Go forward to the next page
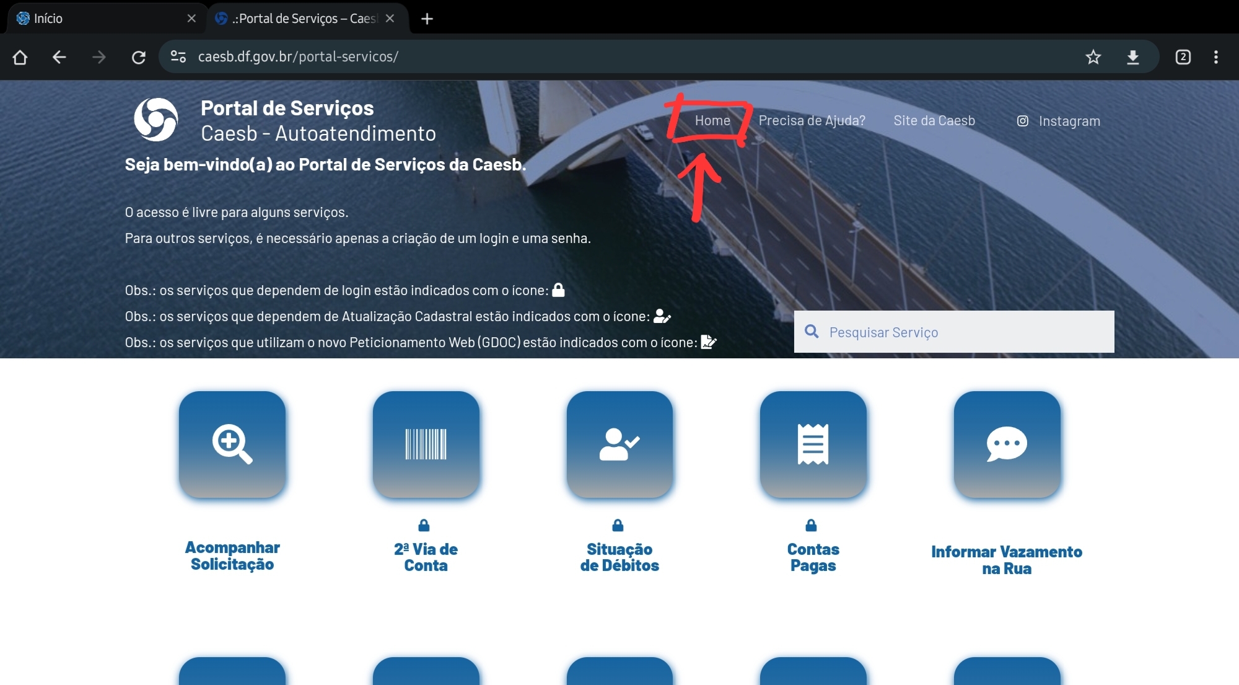 99,57
